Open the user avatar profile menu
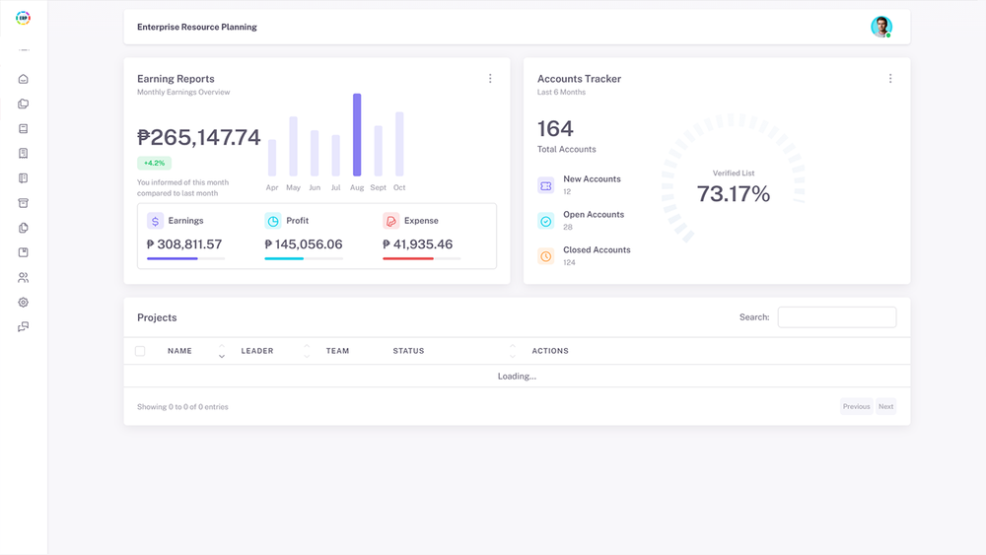The height and width of the screenshot is (555, 986). point(881,27)
